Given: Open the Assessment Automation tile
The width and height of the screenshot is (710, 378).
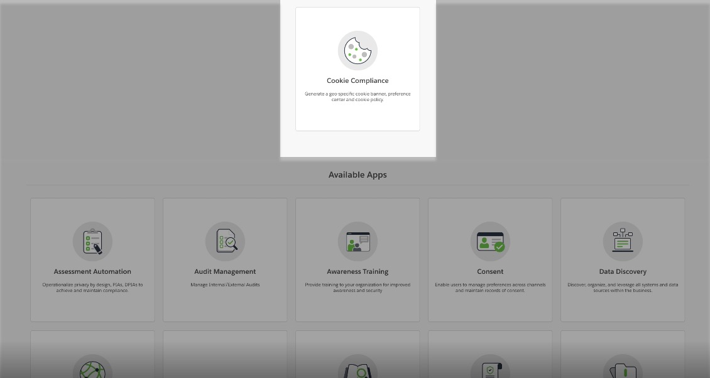Looking at the screenshot, I should pos(92,260).
